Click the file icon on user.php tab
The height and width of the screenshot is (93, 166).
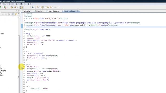point(22,11)
